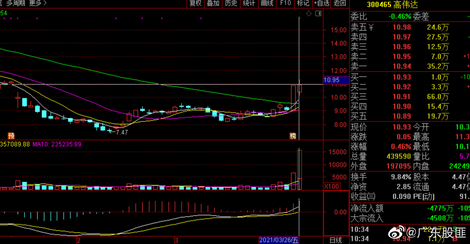This screenshot has width=470, height=244.
Task: Click the 统计 statistics button
Action: click(x=249, y=3)
